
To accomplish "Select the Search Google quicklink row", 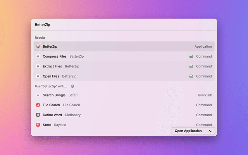I will 124,95.
